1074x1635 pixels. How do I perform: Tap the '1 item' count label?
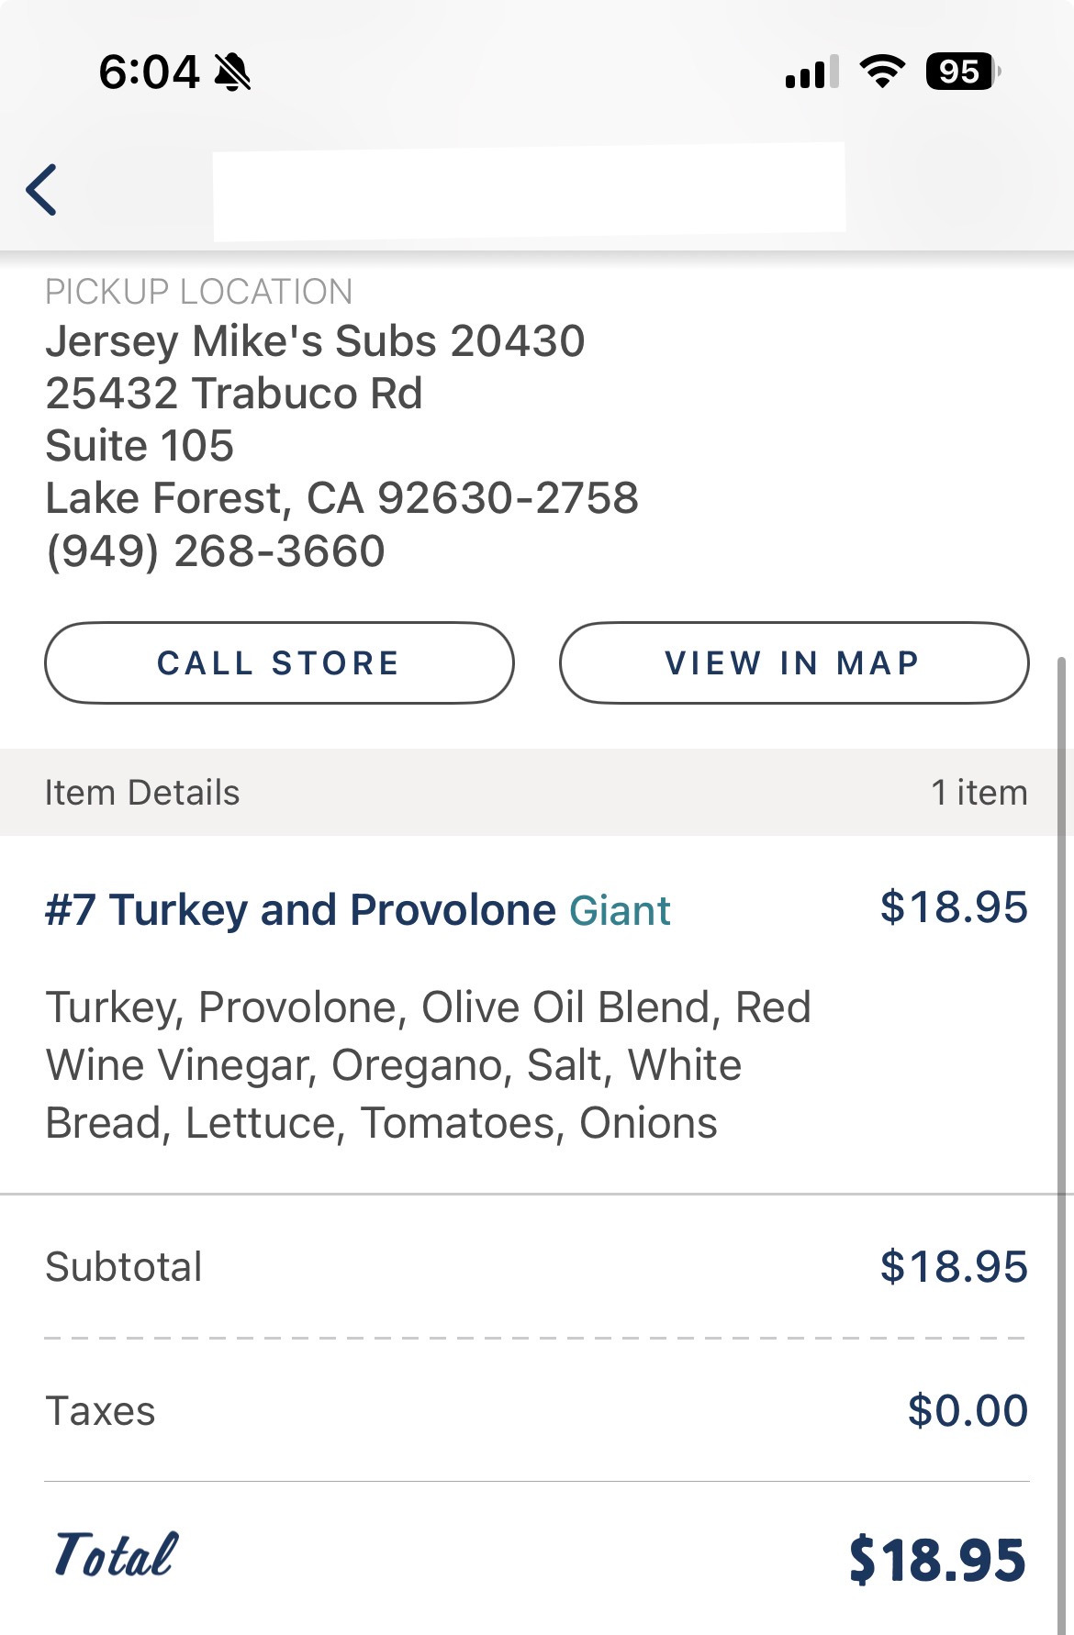click(x=979, y=793)
